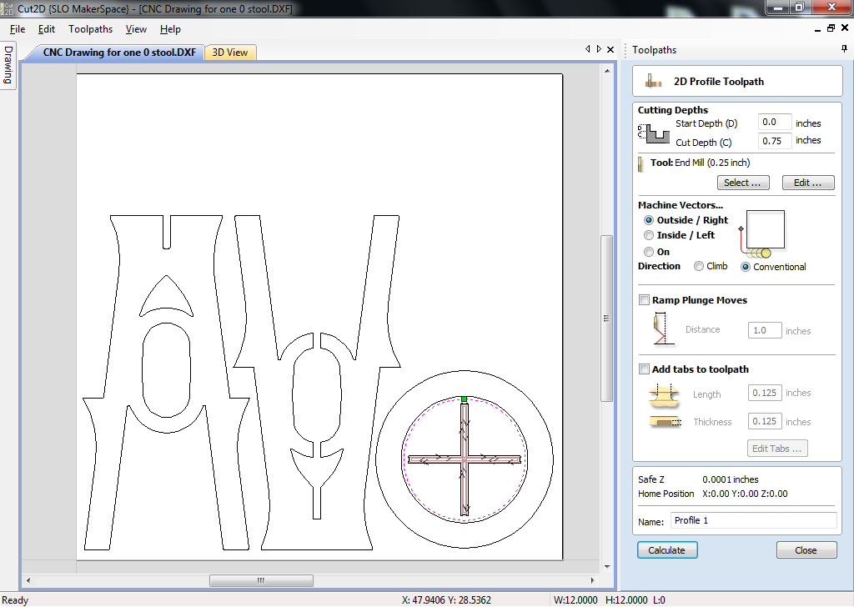Click the Safe Z value 0.0001 inches
Viewport: 854px width, 607px height.
pyautogui.click(x=731, y=479)
